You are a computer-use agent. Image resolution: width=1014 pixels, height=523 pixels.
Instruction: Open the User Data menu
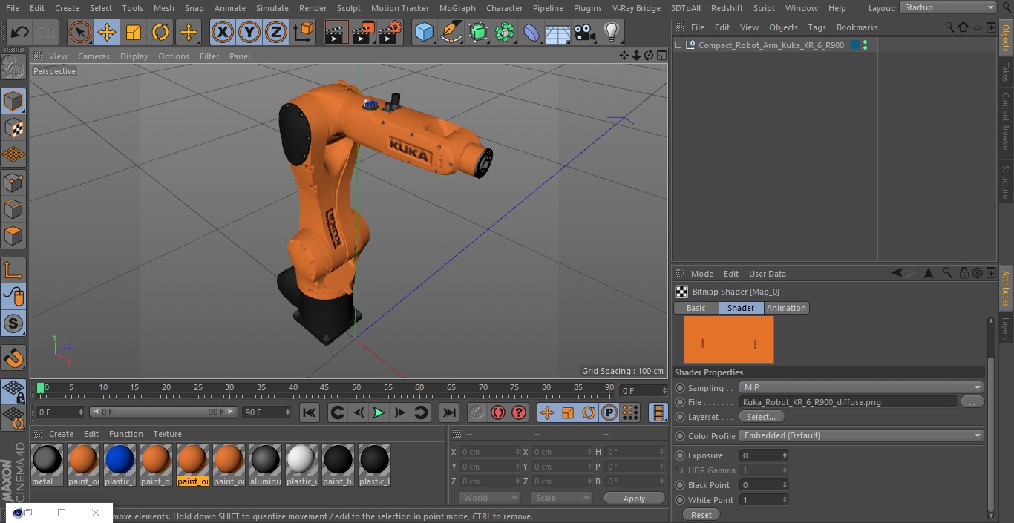coord(767,274)
